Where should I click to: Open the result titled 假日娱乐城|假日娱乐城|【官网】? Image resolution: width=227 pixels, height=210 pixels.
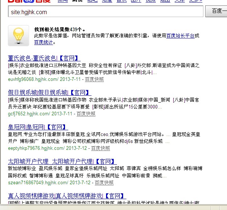pos(50,92)
